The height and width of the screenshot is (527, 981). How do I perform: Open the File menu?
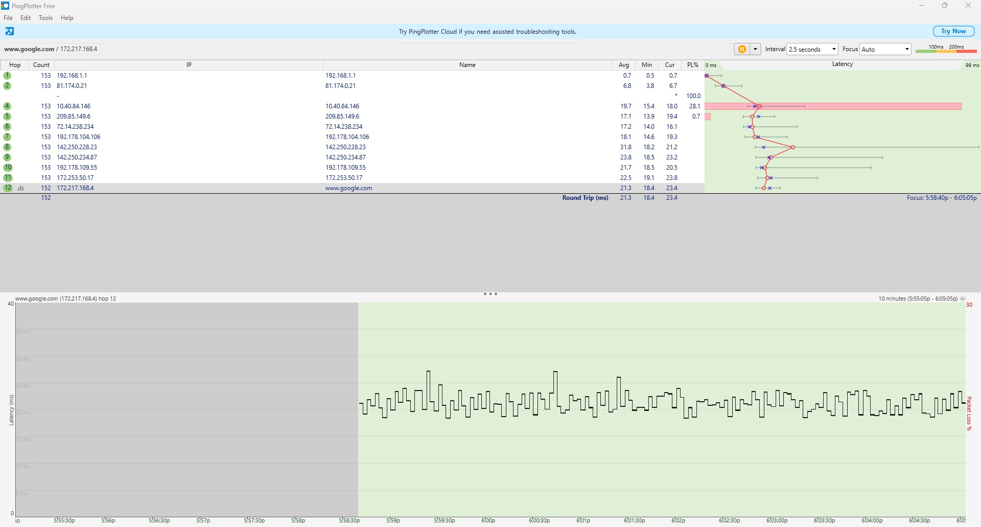8,18
